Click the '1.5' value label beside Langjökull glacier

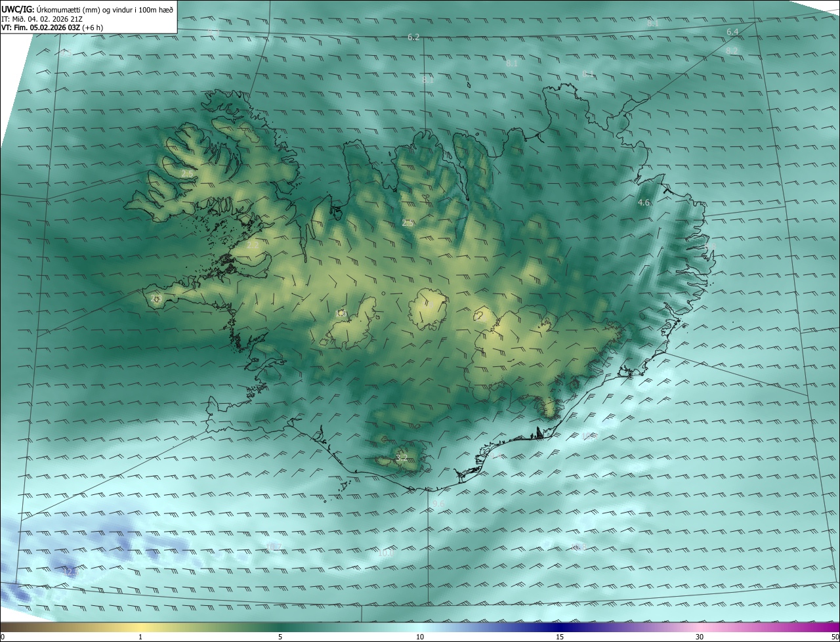coord(340,314)
